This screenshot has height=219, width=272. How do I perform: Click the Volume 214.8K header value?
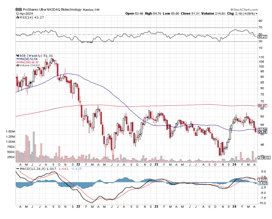[213, 14]
